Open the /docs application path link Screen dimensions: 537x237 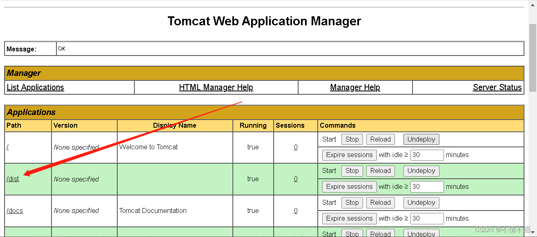(x=15, y=211)
